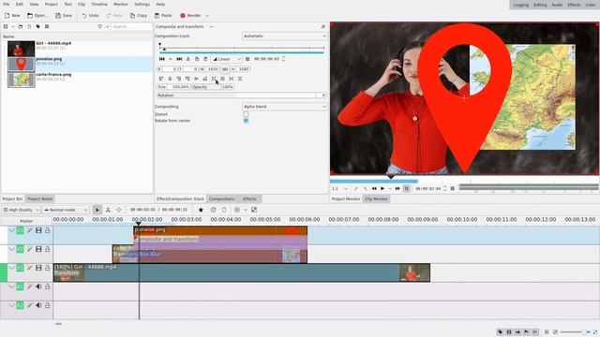Click the clock icon in timeline toolbar

[214, 210]
